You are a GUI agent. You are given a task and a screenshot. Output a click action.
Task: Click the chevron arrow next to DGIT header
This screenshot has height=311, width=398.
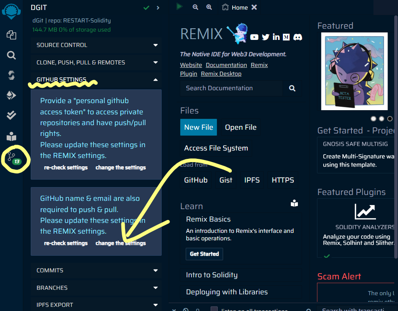click(158, 8)
